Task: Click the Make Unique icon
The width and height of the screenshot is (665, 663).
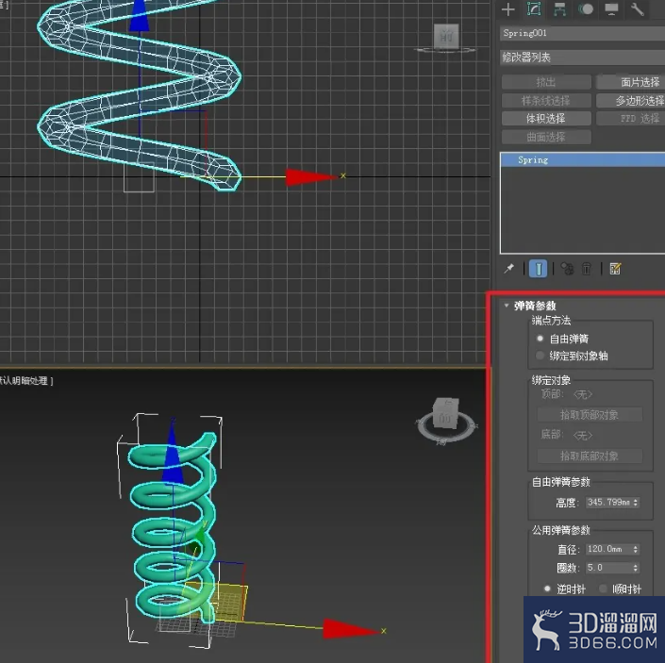Action: click(567, 269)
